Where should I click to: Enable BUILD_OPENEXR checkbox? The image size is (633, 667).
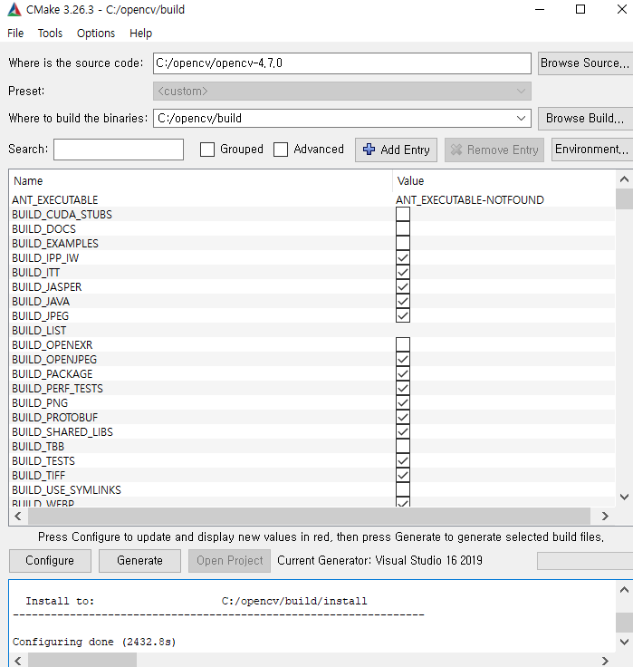tap(403, 344)
